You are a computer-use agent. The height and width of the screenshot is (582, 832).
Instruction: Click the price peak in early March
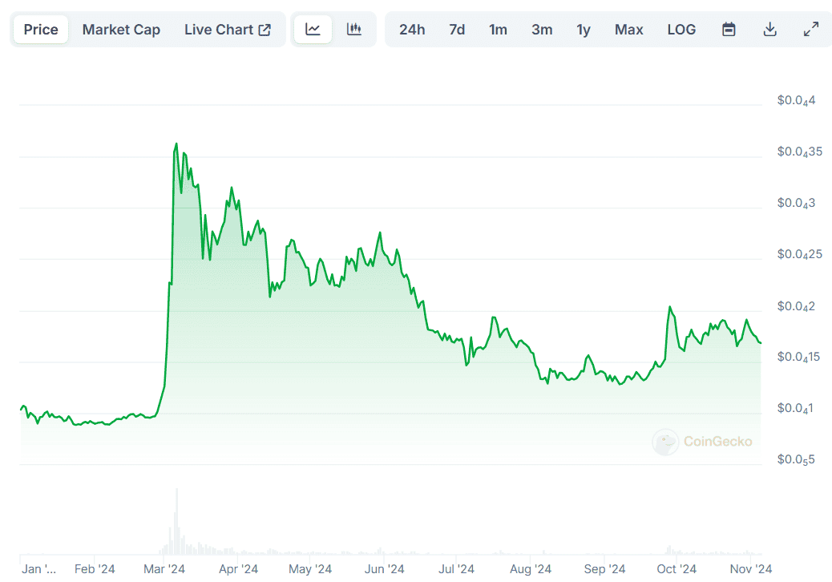[176, 143]
